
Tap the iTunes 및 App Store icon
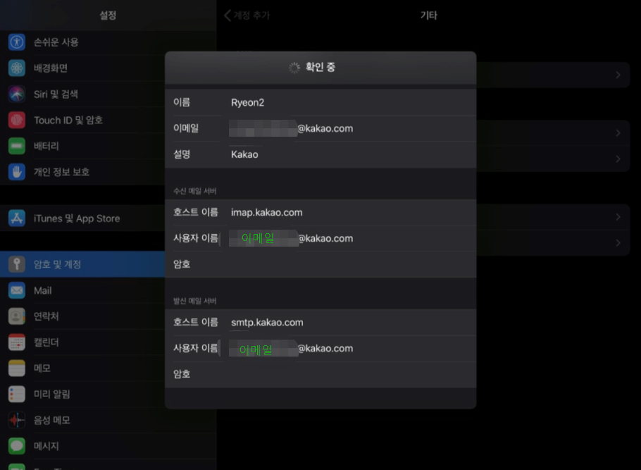(17, 218)
